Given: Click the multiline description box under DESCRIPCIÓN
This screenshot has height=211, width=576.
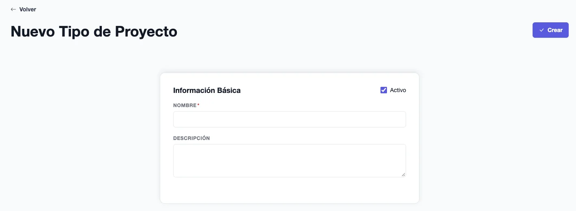Looking at the screenshot, I should 290,161.
